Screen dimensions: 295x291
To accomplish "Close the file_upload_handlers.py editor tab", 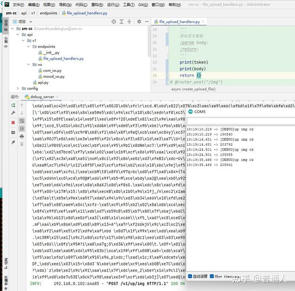I will tap(203, 22).
